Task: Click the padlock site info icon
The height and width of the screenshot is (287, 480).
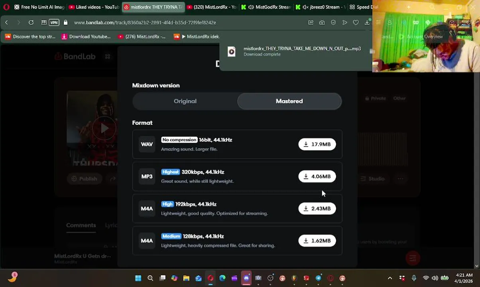Action: [65, 23]
